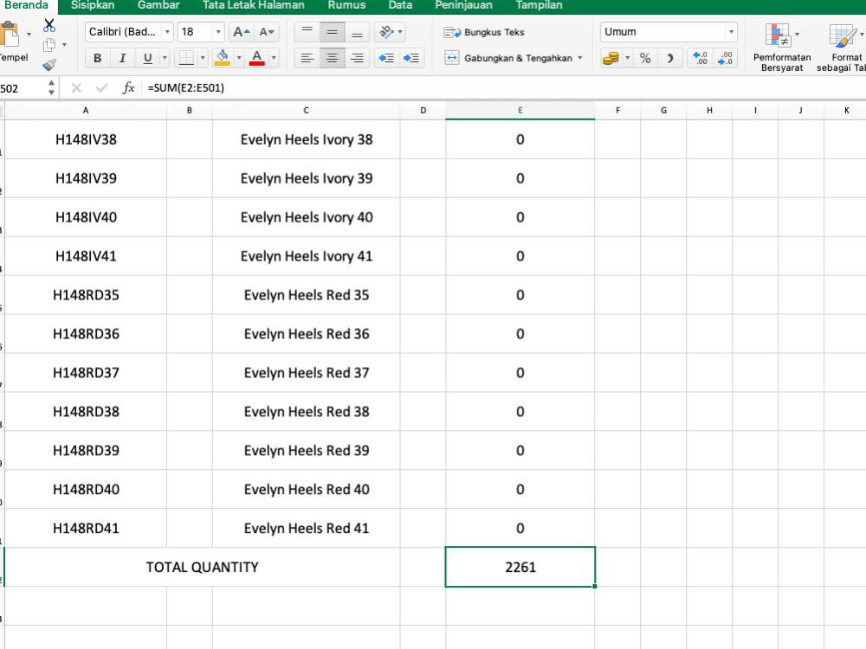Screen dimensions: 866x649
Task: Increase indent
Action: (x=411, y=58)
